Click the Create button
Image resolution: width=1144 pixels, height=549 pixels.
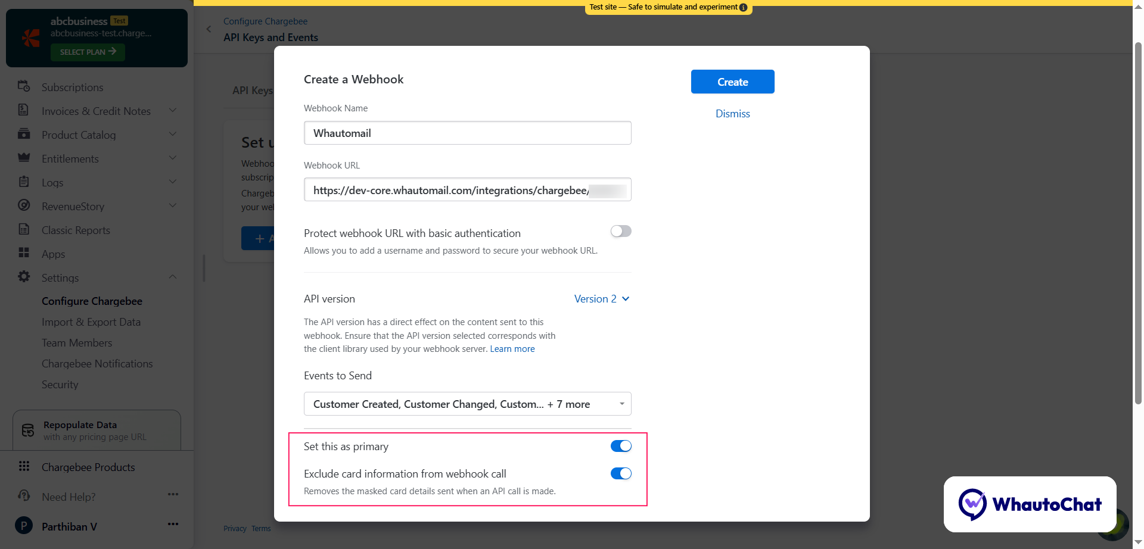[x=732, y=82]
